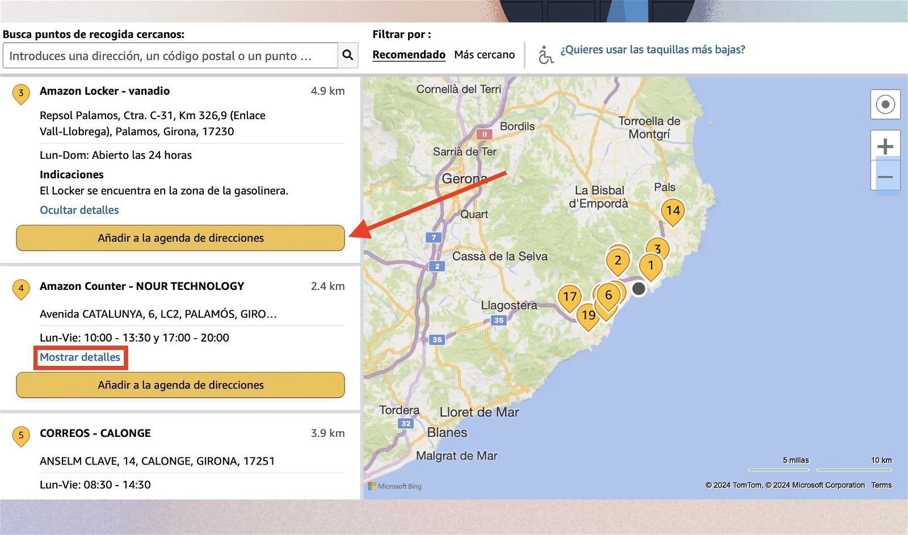Click the Repsol Palamos address text
Image resolution: width=908 pixels, height=535 pixels.
pyautogui.click(x=153, y=123)
